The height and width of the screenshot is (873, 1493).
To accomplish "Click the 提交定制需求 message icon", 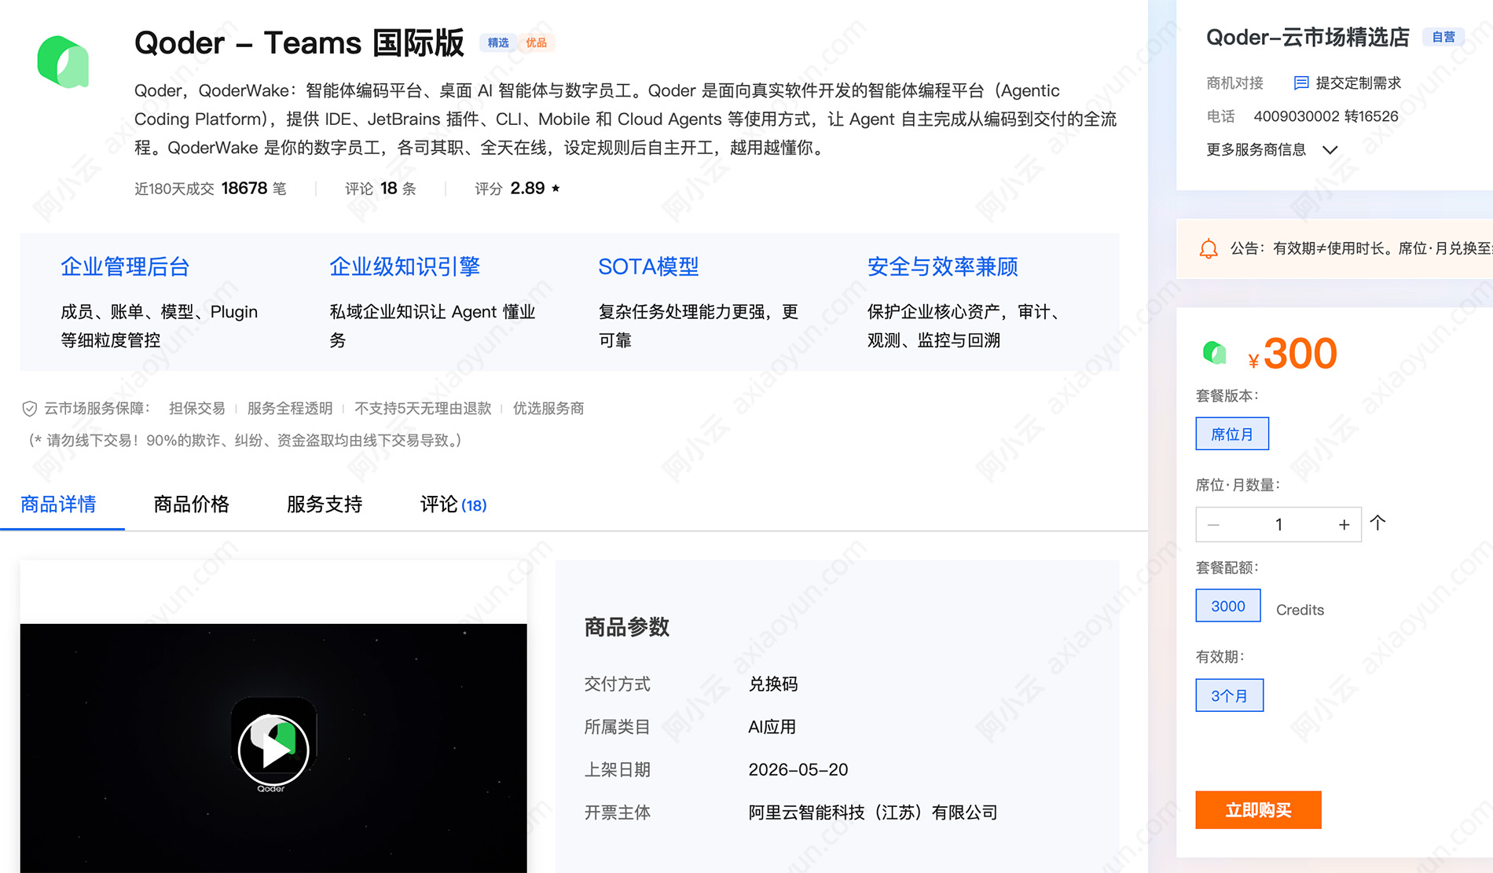I will coord(1301,83).
